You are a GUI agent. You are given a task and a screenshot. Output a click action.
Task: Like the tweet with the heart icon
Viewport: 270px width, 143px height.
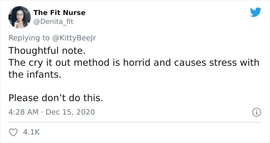[x=13, y=132]
